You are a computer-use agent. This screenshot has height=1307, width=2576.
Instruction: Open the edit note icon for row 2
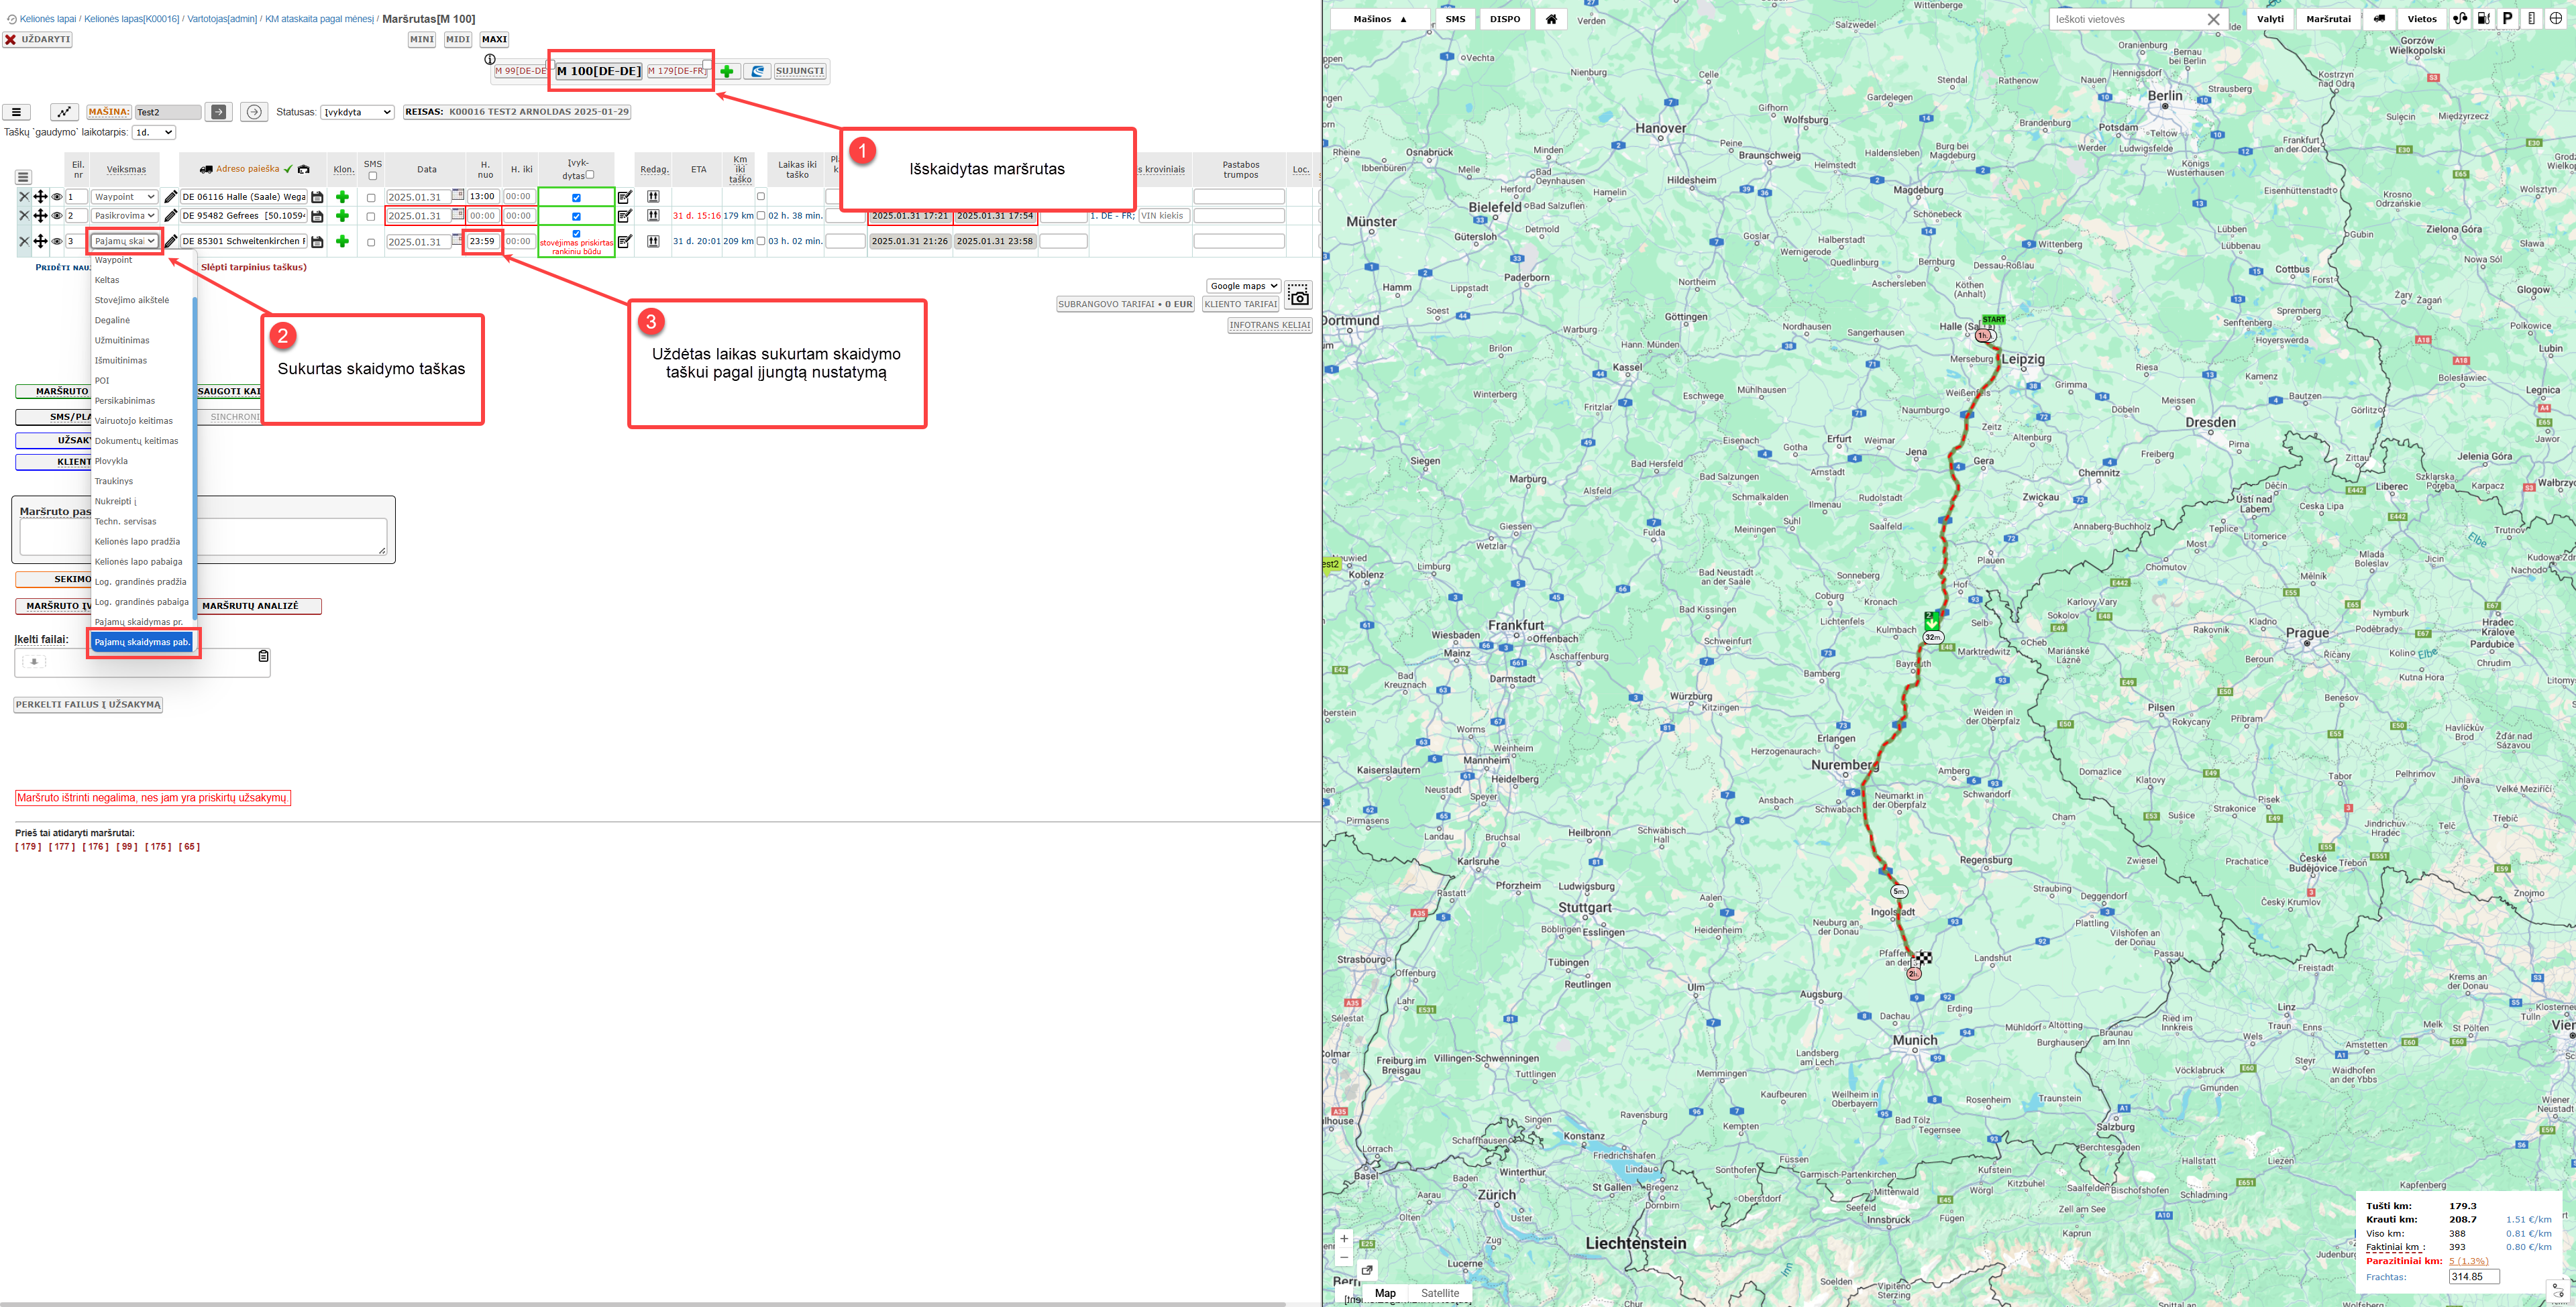tap(625, 216)
